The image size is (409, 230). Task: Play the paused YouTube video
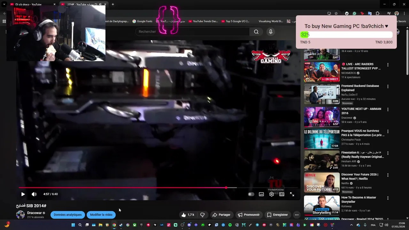coord(23,194)
